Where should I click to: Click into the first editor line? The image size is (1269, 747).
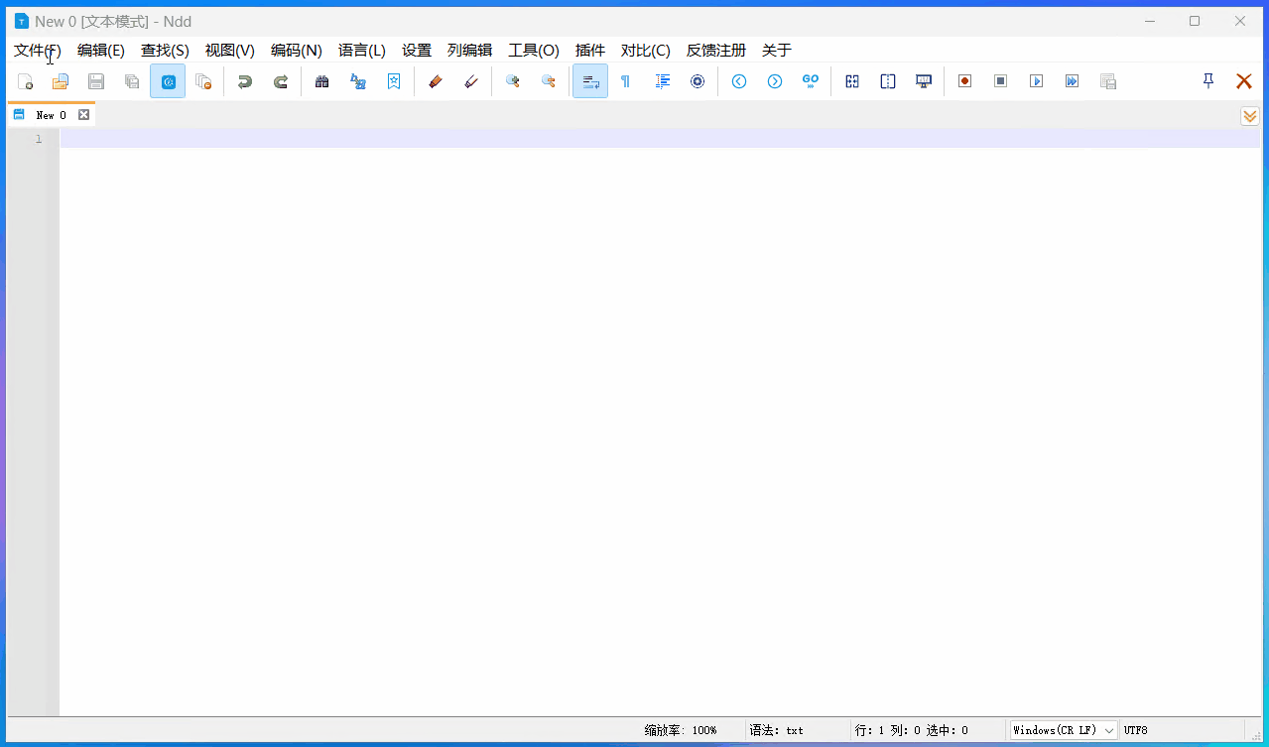(x=660, y=139)
